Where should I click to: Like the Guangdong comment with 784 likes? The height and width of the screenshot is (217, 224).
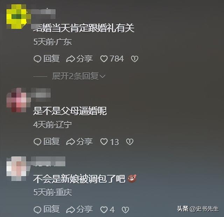[112, 59]
